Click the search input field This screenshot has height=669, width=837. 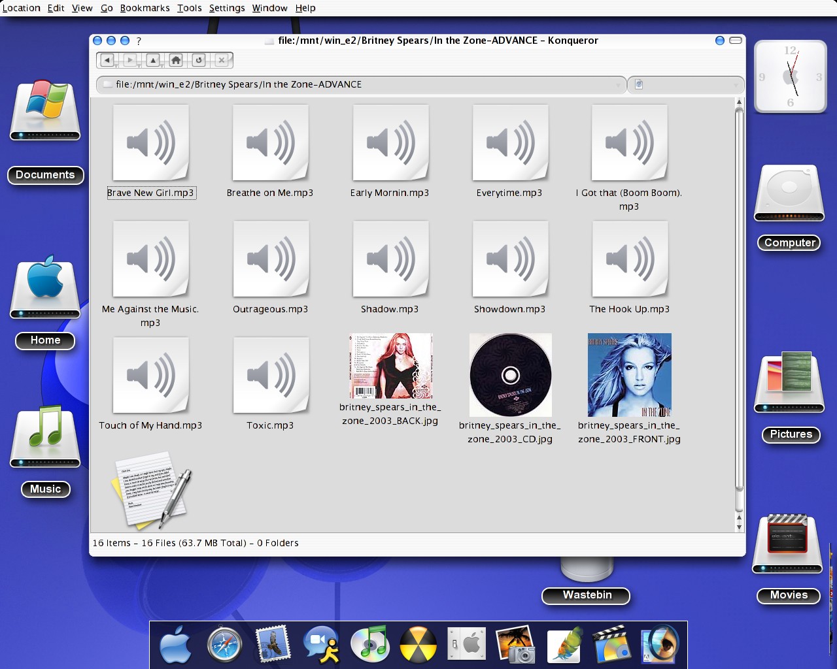coord(685,84)
